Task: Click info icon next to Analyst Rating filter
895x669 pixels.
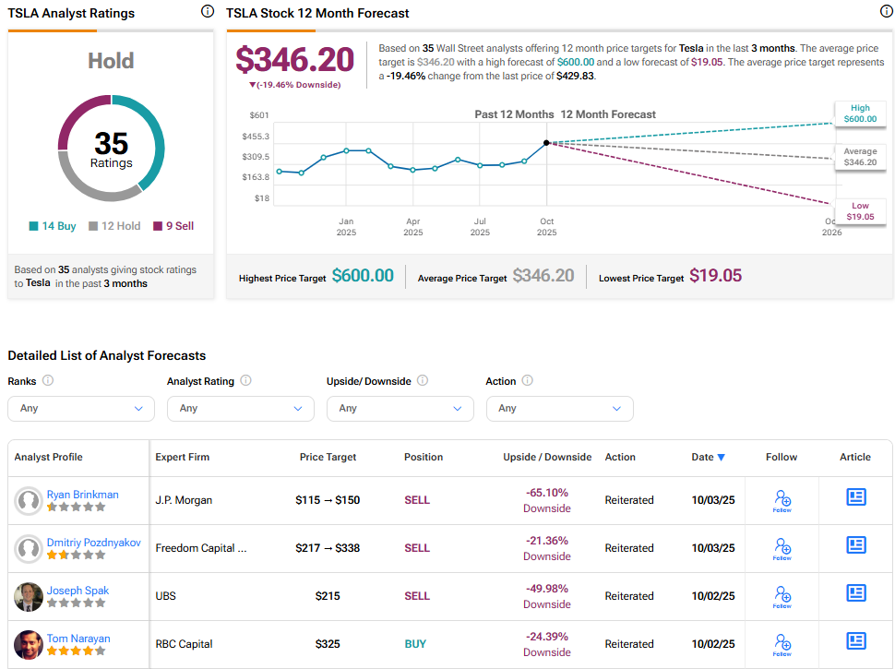Action: 245,380
